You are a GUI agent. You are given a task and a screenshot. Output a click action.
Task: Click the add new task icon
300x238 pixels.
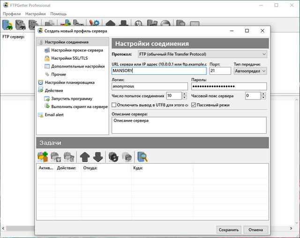click(x=43, y=157)
